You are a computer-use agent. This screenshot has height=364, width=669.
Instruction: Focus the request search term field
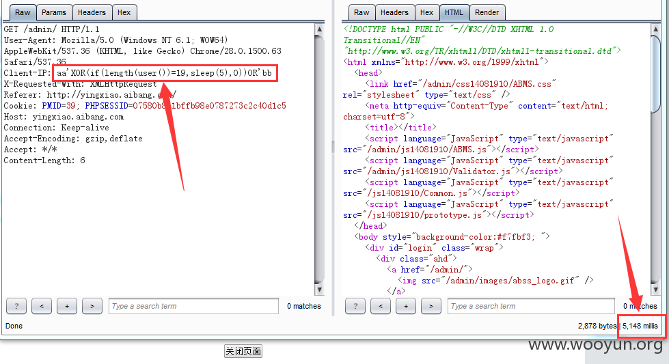(193, 306)
